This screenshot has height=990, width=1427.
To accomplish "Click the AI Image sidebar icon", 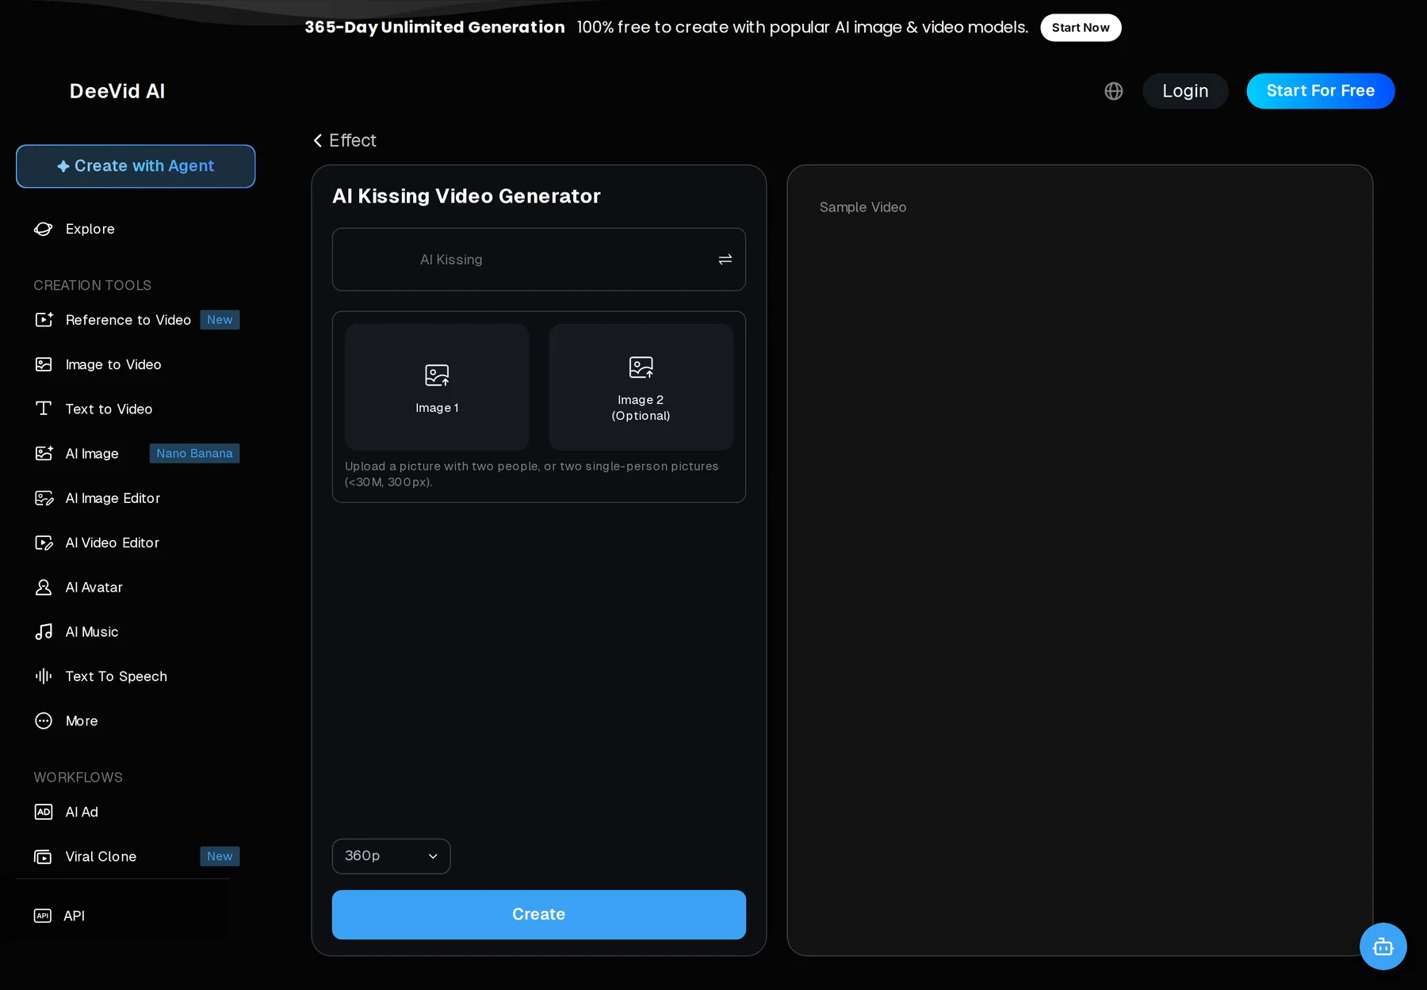I will (44, 453).
